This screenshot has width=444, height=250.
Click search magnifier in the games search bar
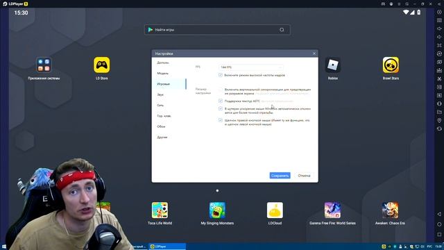tap(282, 29)
